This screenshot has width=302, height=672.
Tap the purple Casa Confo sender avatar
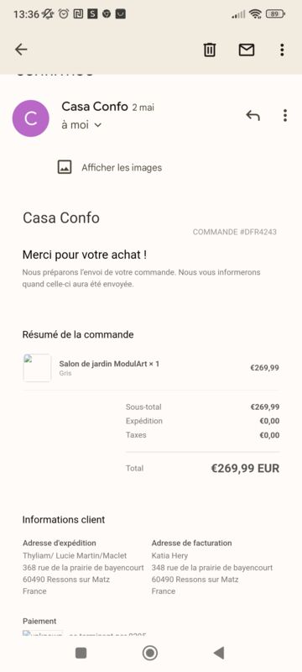pyautogui.click(x=30, y=118)
